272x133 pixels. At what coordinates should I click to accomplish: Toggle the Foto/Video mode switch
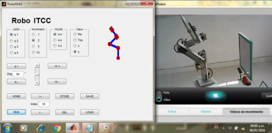tap(159, 96)
